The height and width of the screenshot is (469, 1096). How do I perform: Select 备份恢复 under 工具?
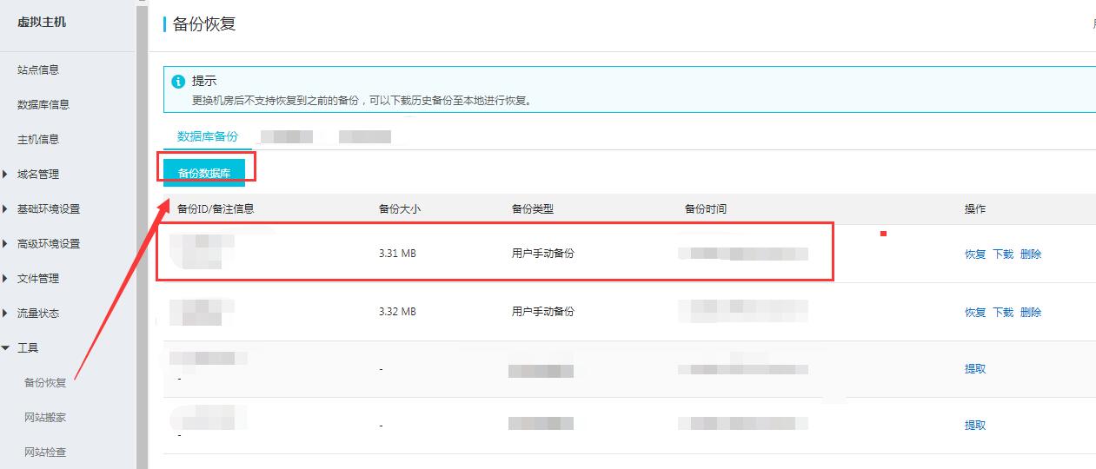(x=45, y=382)
